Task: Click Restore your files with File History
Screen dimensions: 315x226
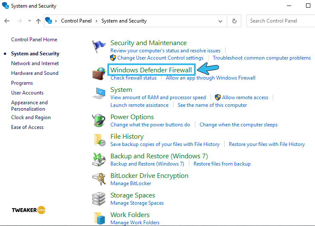Action: click(x=267, y=144)
